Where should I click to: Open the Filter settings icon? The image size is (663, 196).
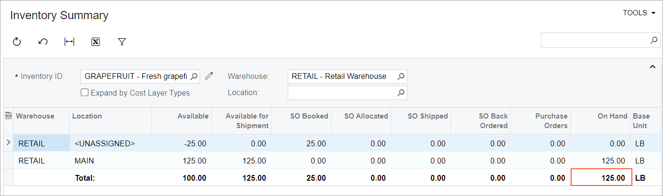click(x=122, y=42)
